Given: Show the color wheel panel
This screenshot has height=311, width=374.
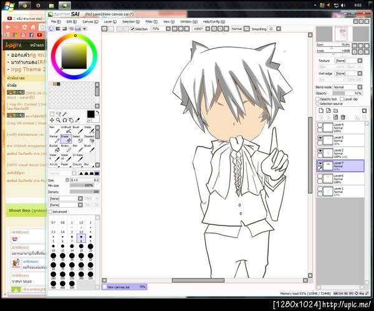Looking at the screenshot, I should pos(52,29).
